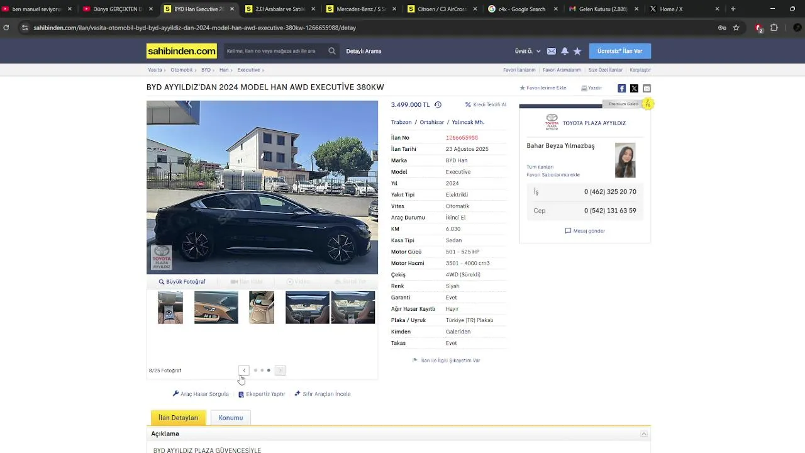This screenshot has width=805, height=453.
Task: Click the Otomobil breadcrumb
Action: coord(181,70)
